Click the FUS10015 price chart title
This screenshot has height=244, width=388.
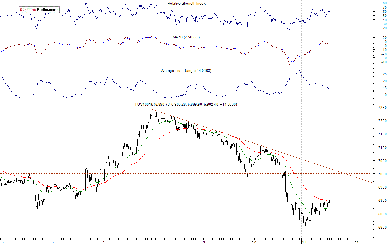pyautogui.click(x=186, y=104)
